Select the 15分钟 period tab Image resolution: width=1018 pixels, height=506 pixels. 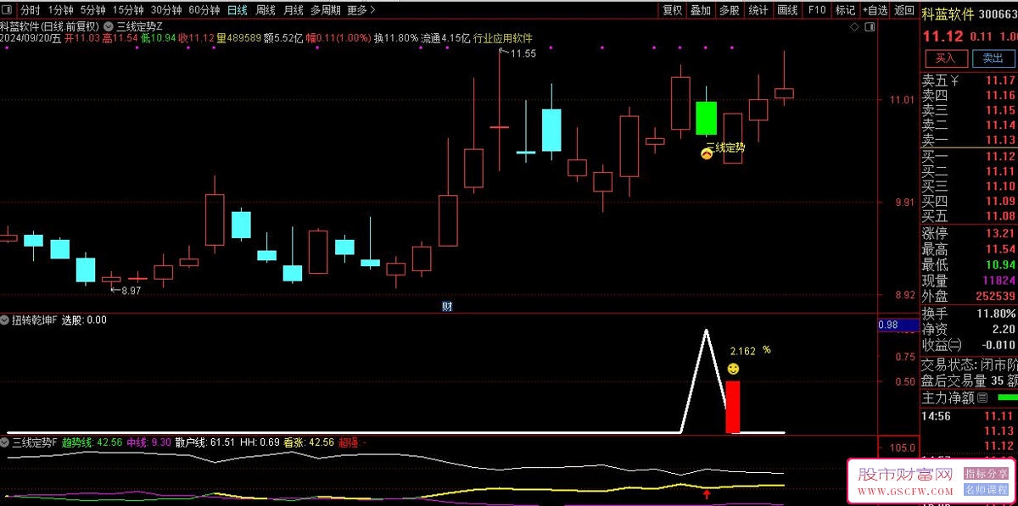tap(128, 10)
